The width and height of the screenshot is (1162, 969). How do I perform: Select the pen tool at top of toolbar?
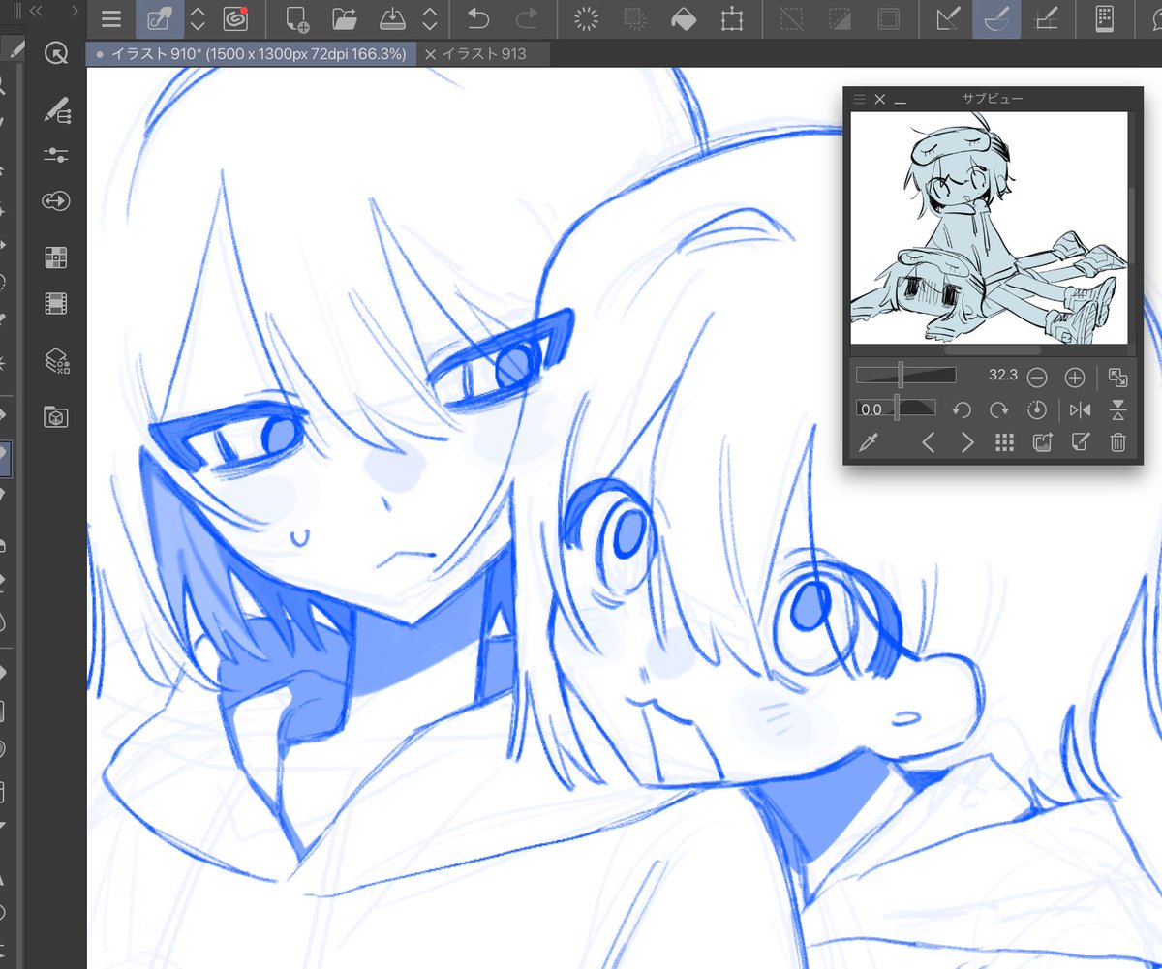[14, 46]
